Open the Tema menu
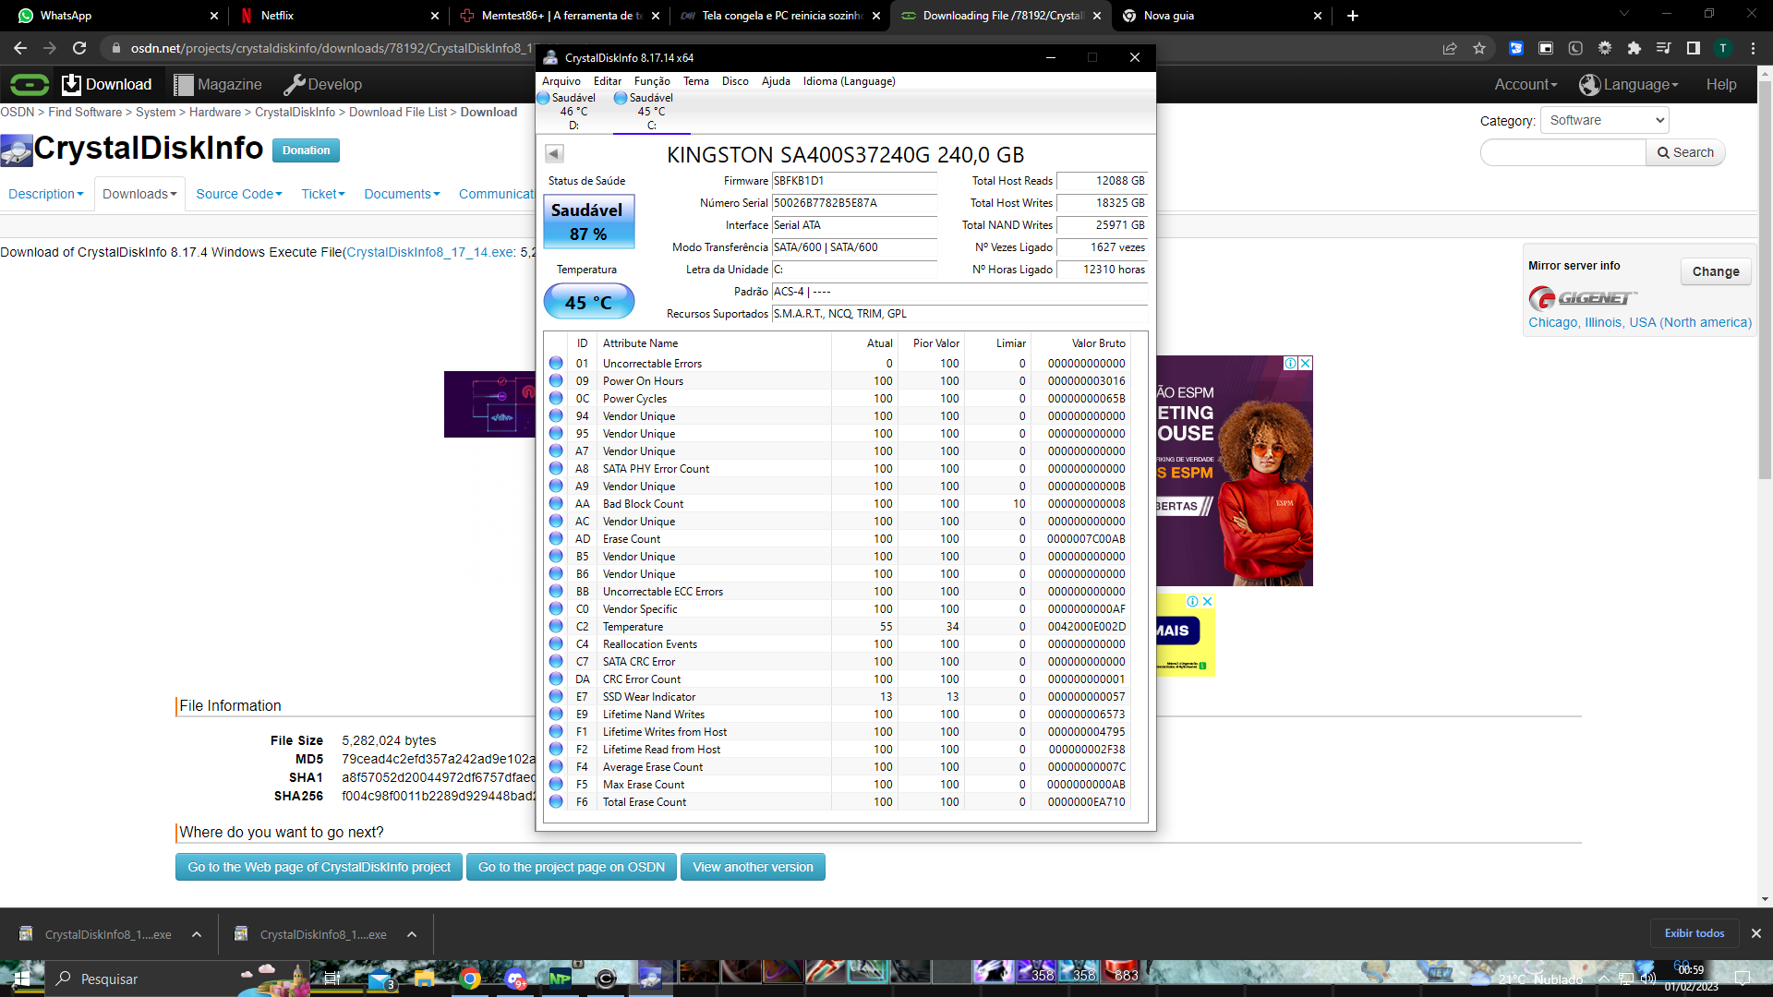 696,81
